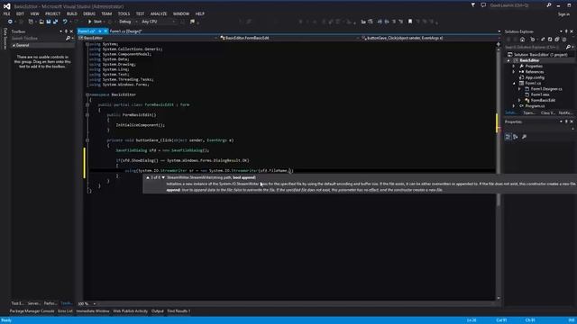
Task: Select the Solution 'BasicEditor' node
Action: pos(537,55)
